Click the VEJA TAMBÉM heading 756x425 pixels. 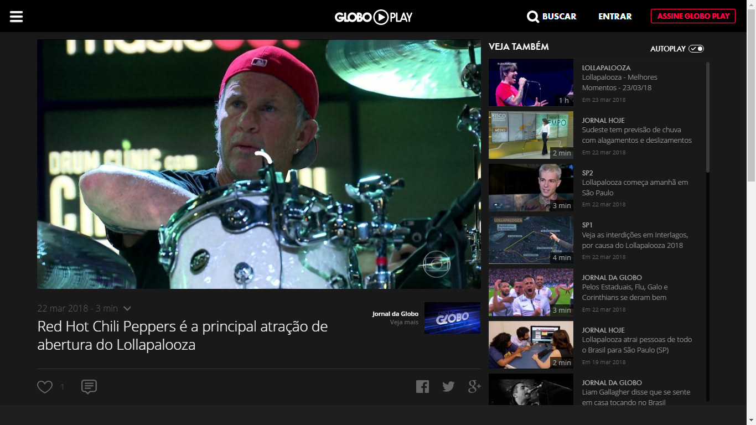pos(519,46)
